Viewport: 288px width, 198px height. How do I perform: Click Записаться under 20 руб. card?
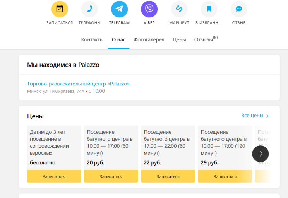111,176
